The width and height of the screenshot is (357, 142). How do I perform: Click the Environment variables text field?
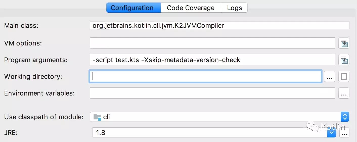click(x=212, y=93)
